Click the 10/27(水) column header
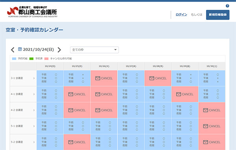Viewport: 236px width, 150px height. click(131, 66)
